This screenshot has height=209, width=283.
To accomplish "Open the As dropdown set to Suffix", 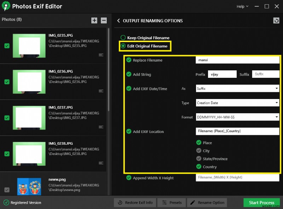I will coord(237,88).
